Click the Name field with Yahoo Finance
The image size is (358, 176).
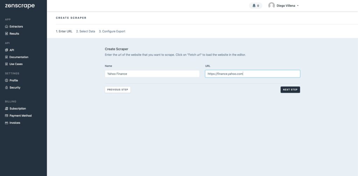click(x=152, y=74)
